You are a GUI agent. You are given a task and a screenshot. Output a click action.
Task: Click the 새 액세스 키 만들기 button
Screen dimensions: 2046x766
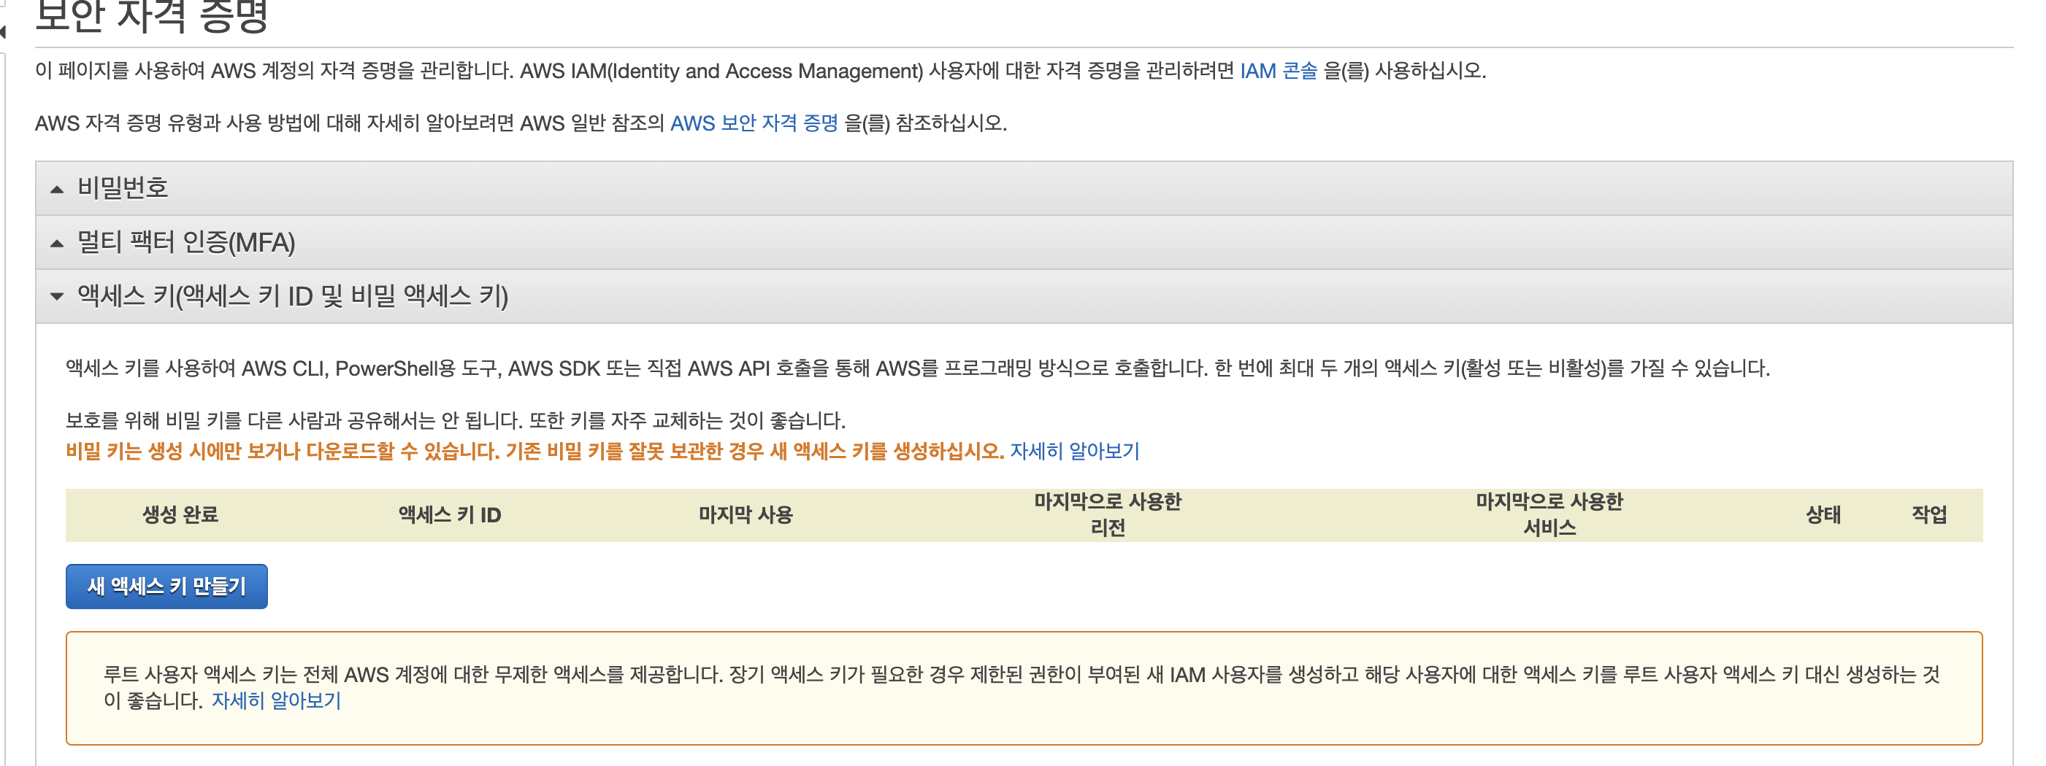[166, 586]
